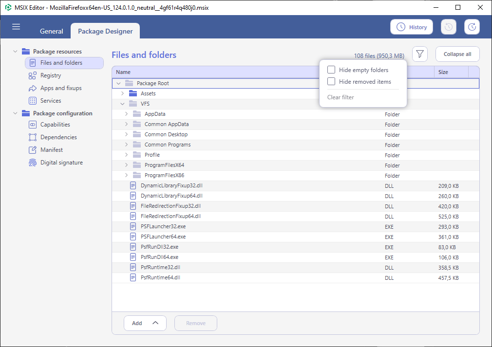This screenshot has height=347, width=492.
Task: Click the Services grid icon
Action: pyautogui.click(x=32, y=101)
